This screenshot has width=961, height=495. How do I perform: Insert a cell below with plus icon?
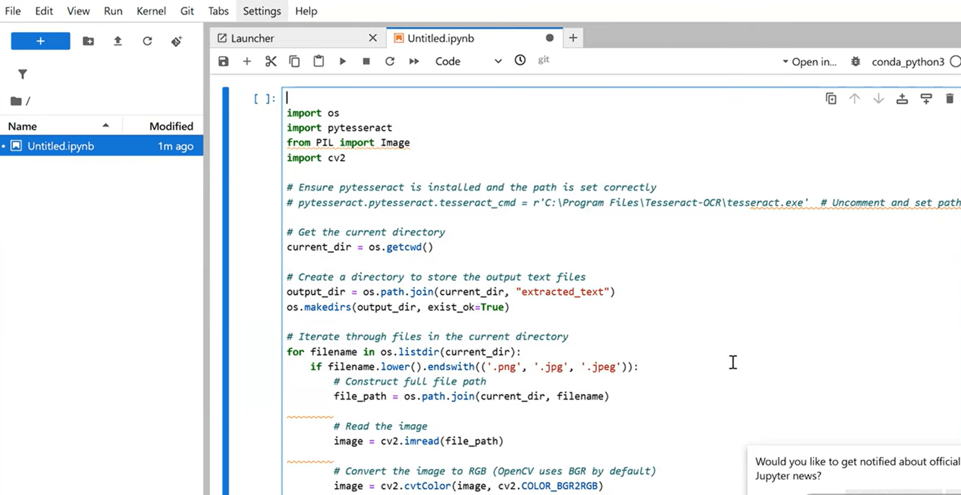click(247, 61)
